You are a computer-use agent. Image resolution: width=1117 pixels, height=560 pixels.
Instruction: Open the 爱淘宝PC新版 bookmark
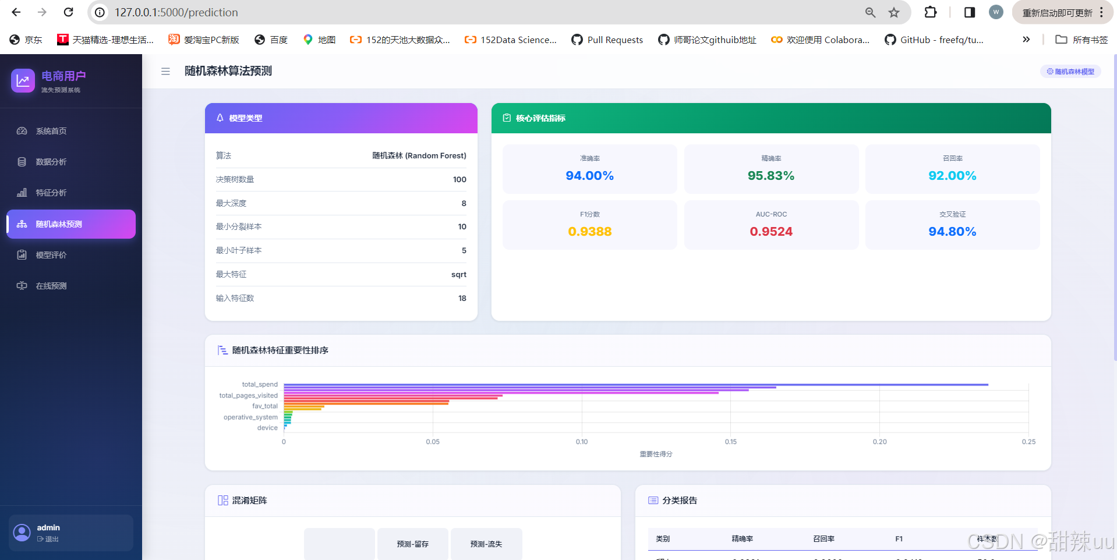pos(204,40)
